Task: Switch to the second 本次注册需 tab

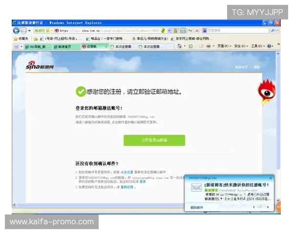Action: (x=151, y=47)
